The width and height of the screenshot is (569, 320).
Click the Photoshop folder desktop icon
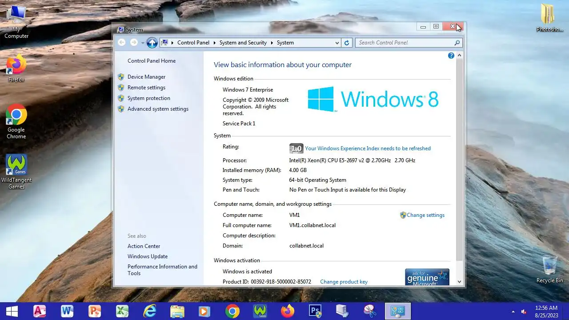550,18
